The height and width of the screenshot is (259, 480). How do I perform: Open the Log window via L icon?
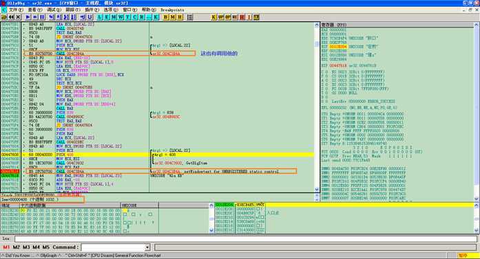[99, 17]
